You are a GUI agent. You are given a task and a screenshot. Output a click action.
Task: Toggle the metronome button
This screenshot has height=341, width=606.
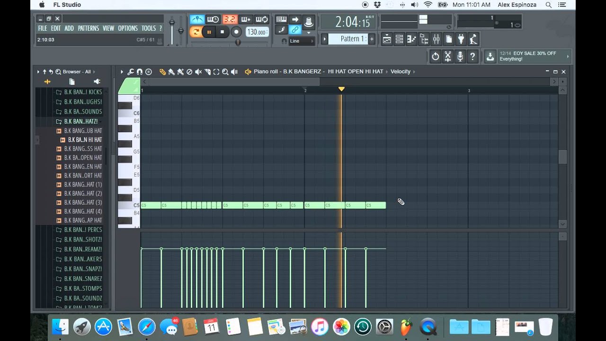(x=197, y=19)
